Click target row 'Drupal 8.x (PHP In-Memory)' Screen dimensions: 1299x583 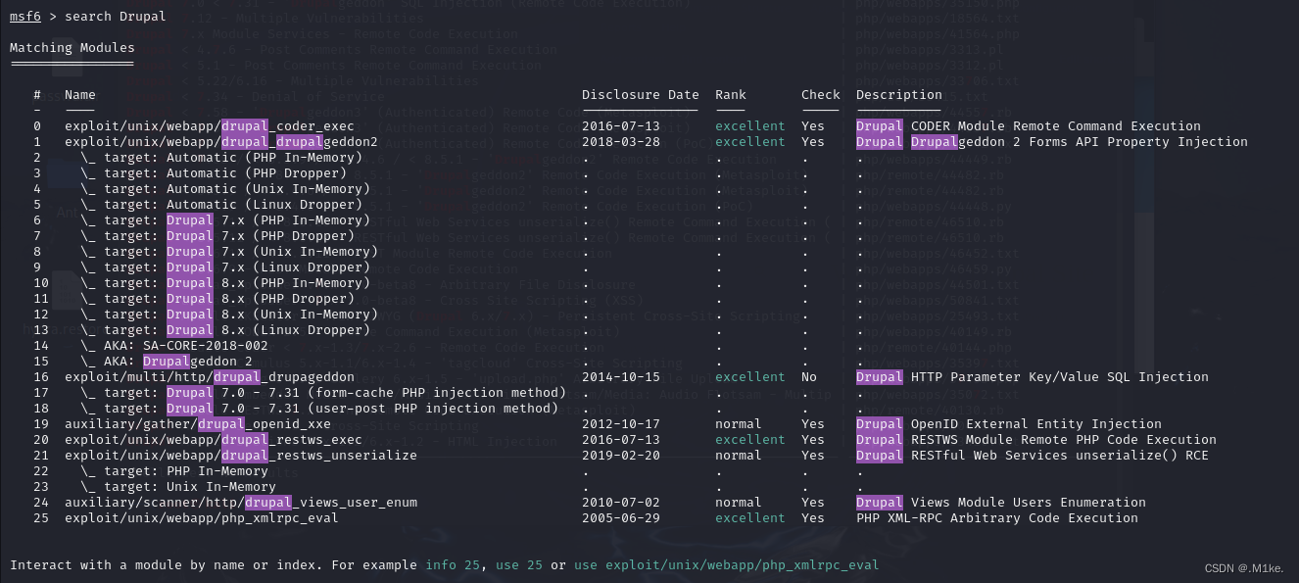coord(225,283)
